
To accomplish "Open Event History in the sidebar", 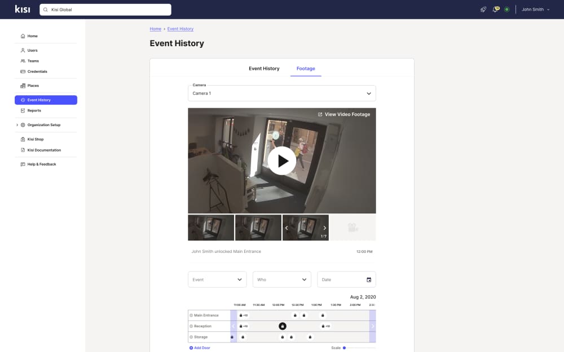I will click(x=46, y=100).
